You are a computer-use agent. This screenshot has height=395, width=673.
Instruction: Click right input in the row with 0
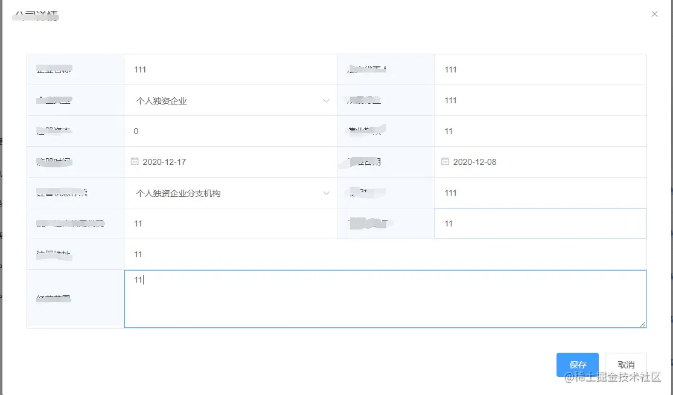[x=540, y=131]
